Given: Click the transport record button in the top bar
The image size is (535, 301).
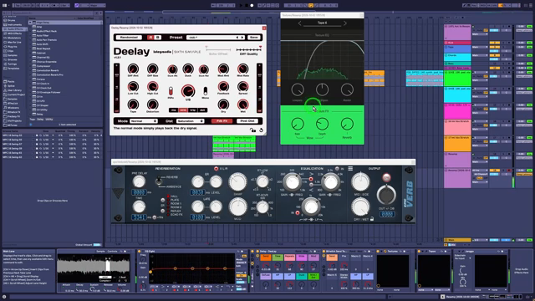Looking at the screenshot, I should point(252,6).
